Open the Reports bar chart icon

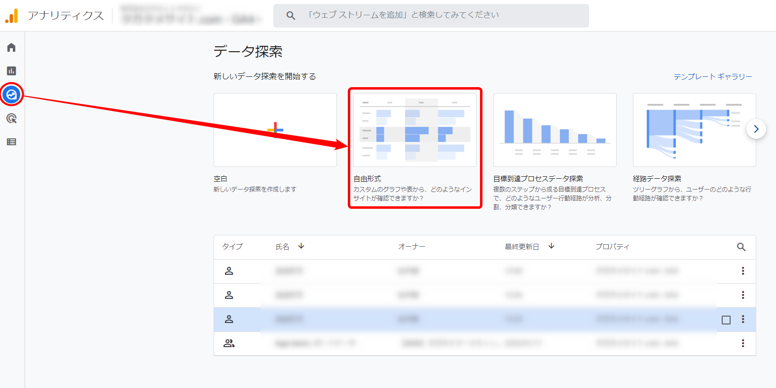pyautogui.click(x=11, y=71)
